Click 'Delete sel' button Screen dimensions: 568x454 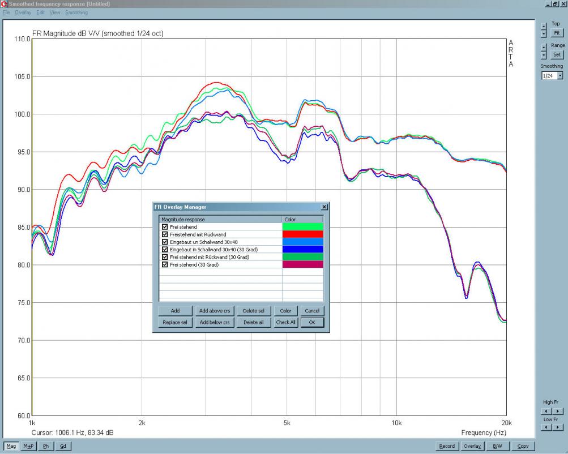(254, 311)
